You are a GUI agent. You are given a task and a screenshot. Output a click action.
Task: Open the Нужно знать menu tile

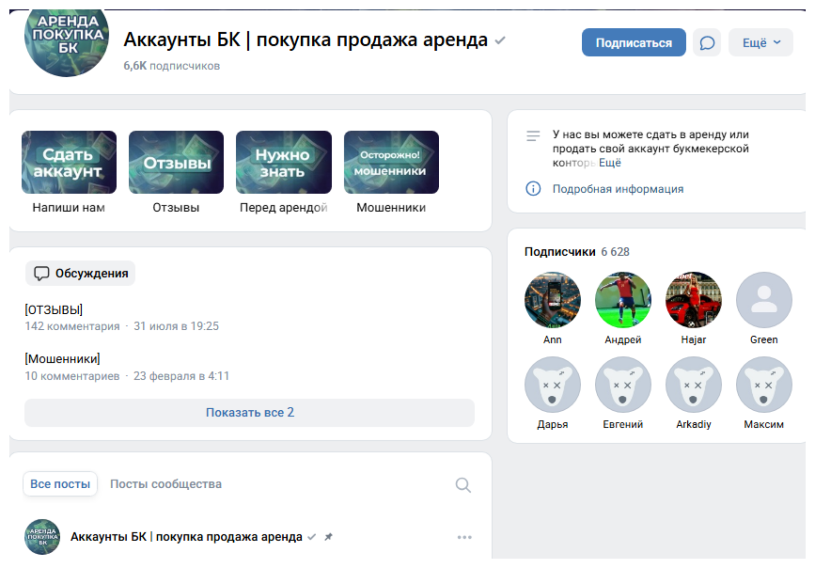pos(284,162)
